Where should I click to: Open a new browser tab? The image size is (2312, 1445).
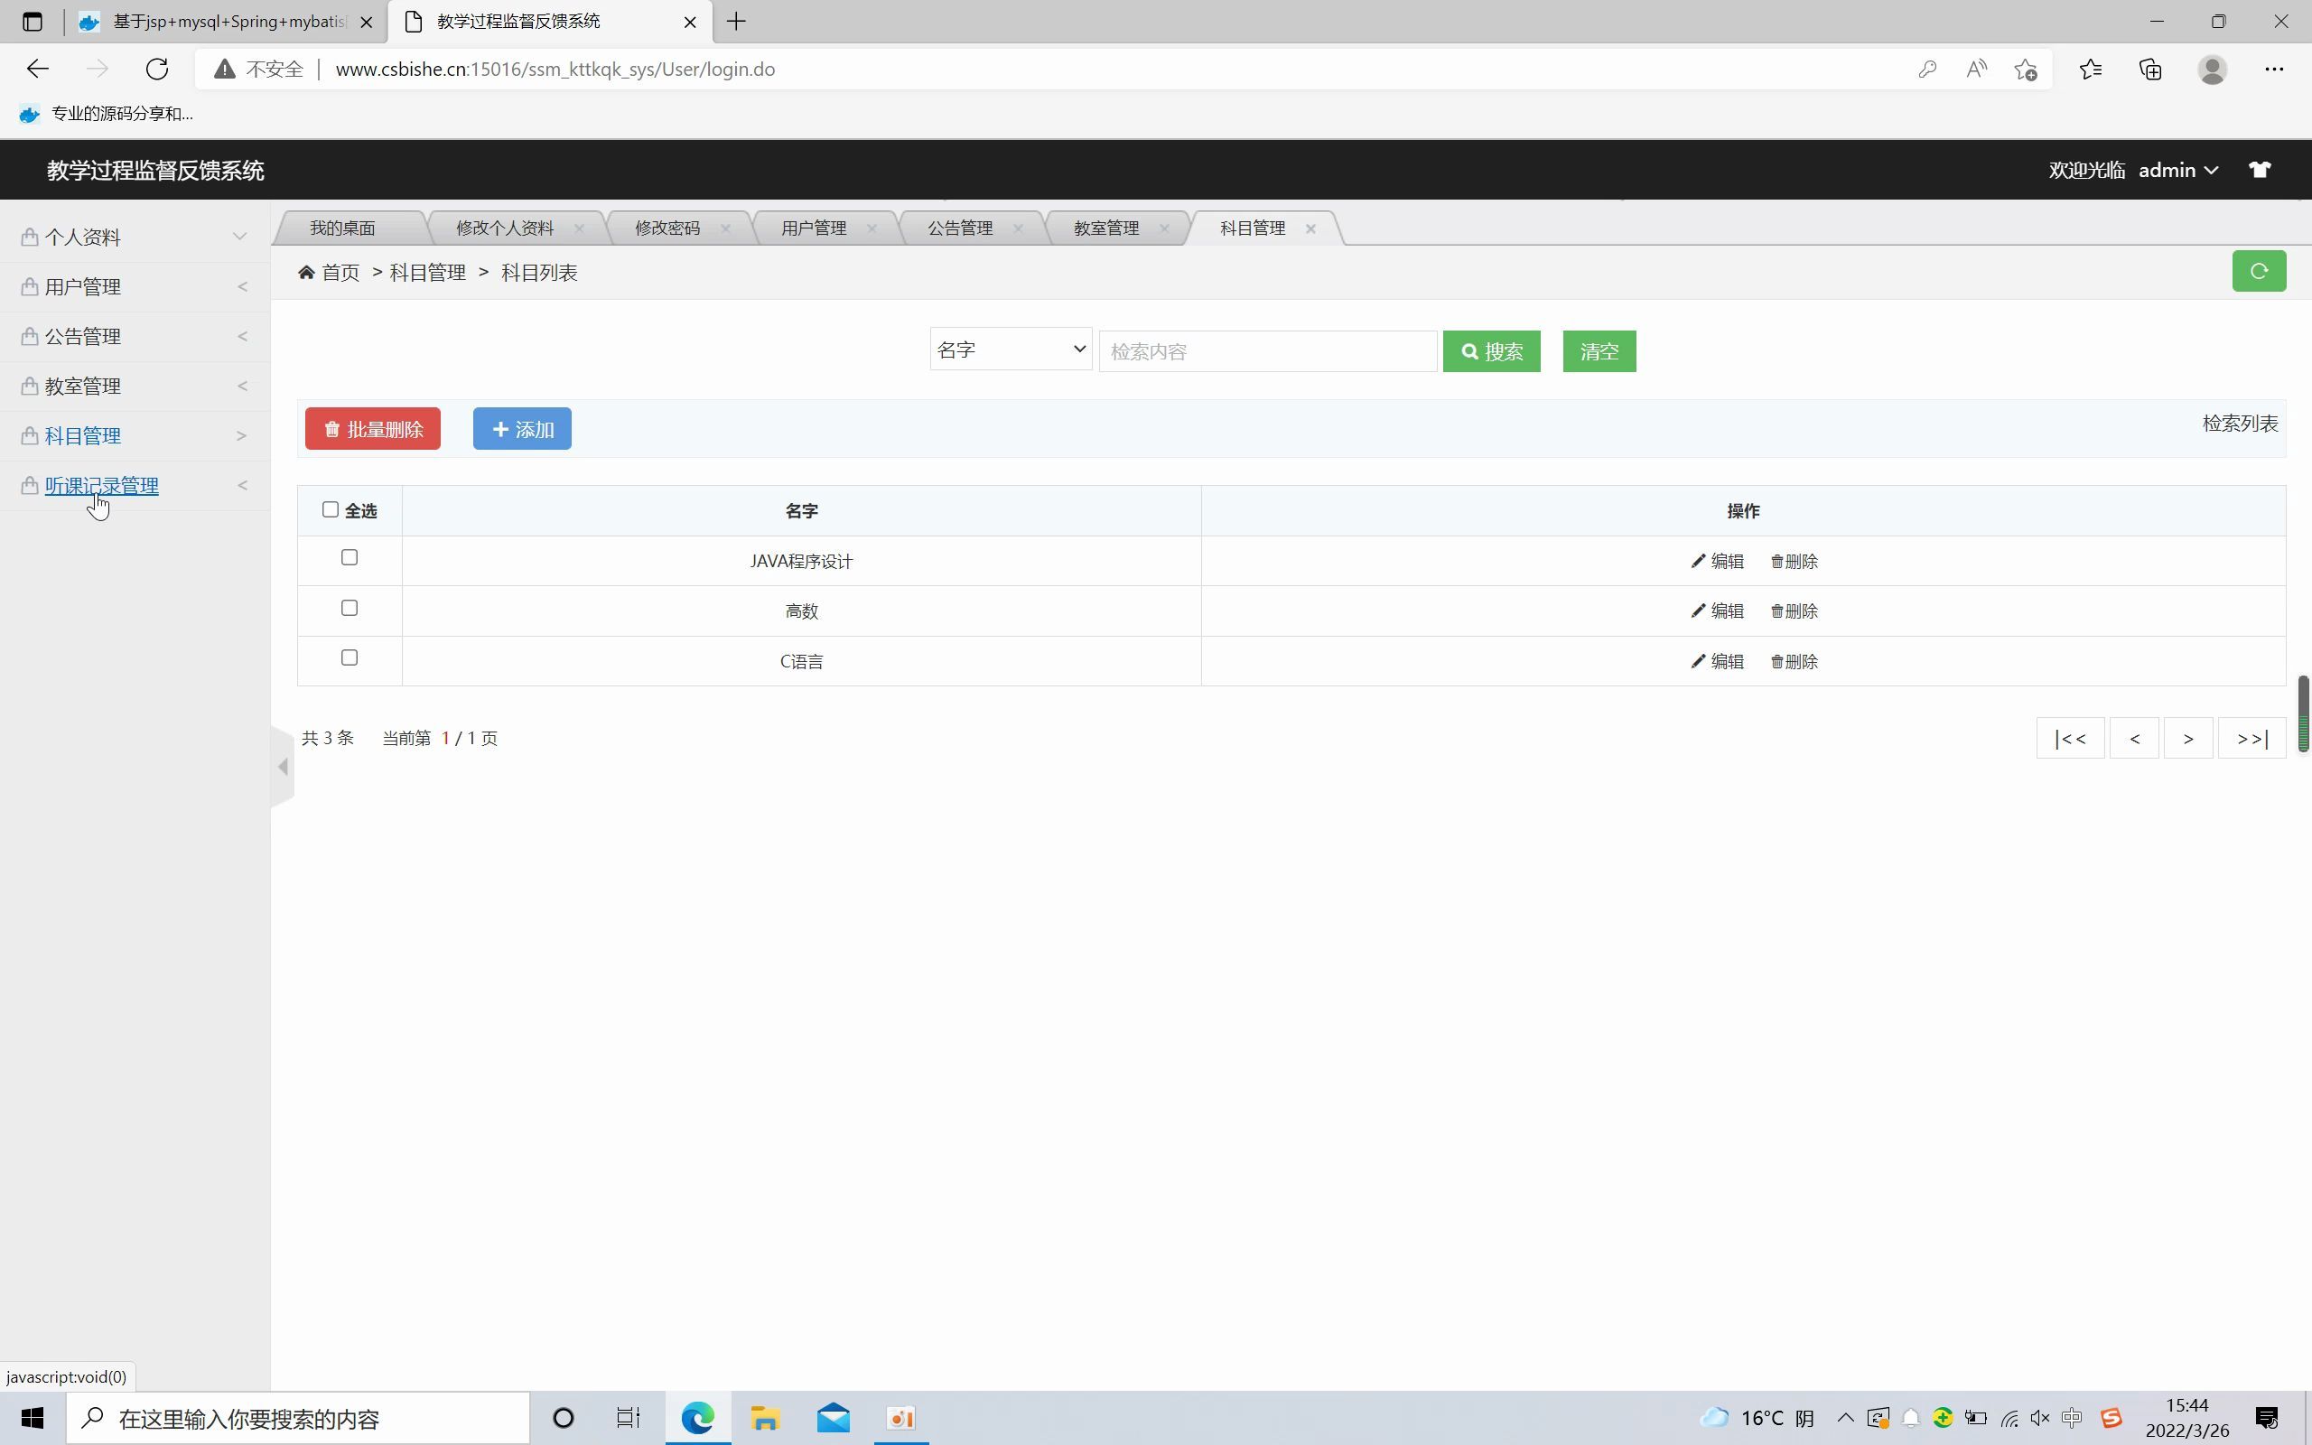click(x=736, y=21)
